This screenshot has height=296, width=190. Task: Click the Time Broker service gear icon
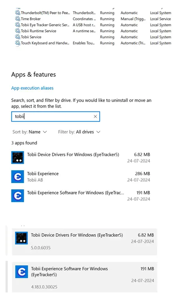pos(17,19)
